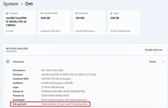The height and width of the screenshot is (108, 168).
Task: Go back to System breadcrumb
Action: tap(11, 4)
